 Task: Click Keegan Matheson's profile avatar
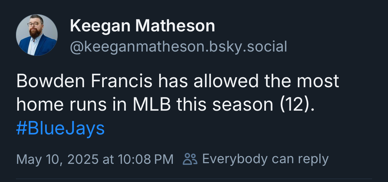pyautogui.click(x=37, y=35)
